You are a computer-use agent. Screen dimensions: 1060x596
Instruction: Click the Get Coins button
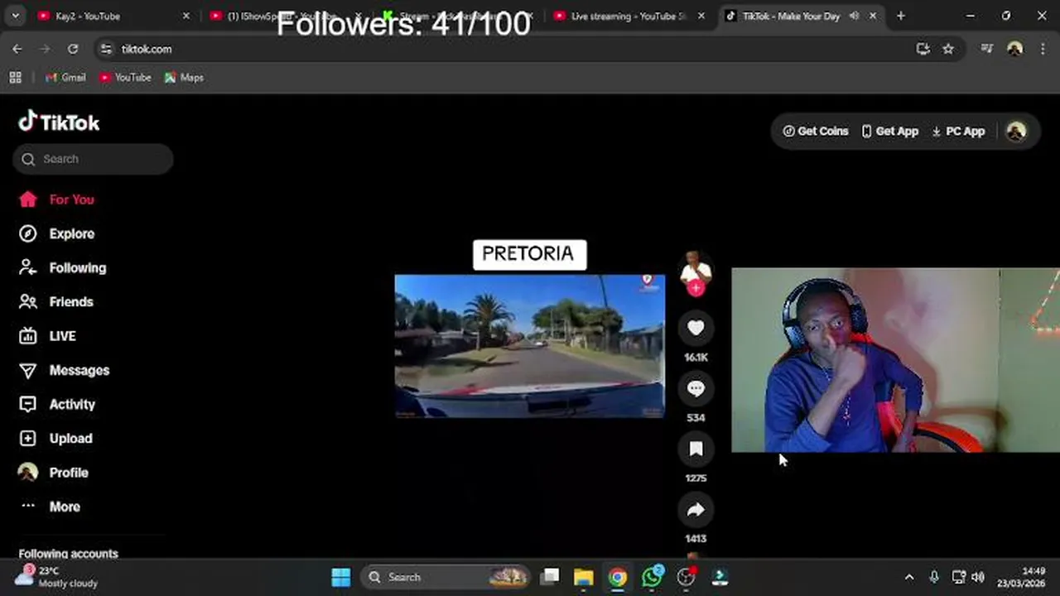tap(816, 131)
